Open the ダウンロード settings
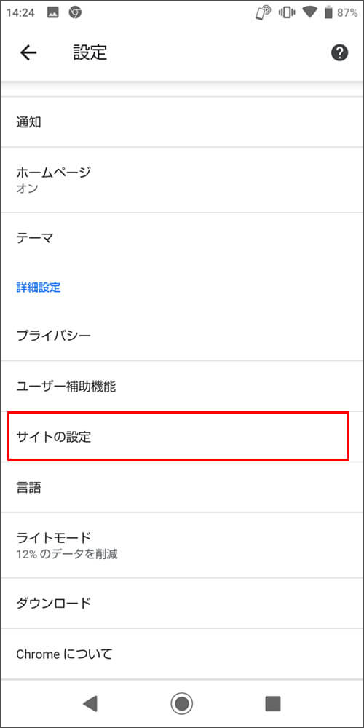The height and width of the screenshot is (728, 364). 182,603
